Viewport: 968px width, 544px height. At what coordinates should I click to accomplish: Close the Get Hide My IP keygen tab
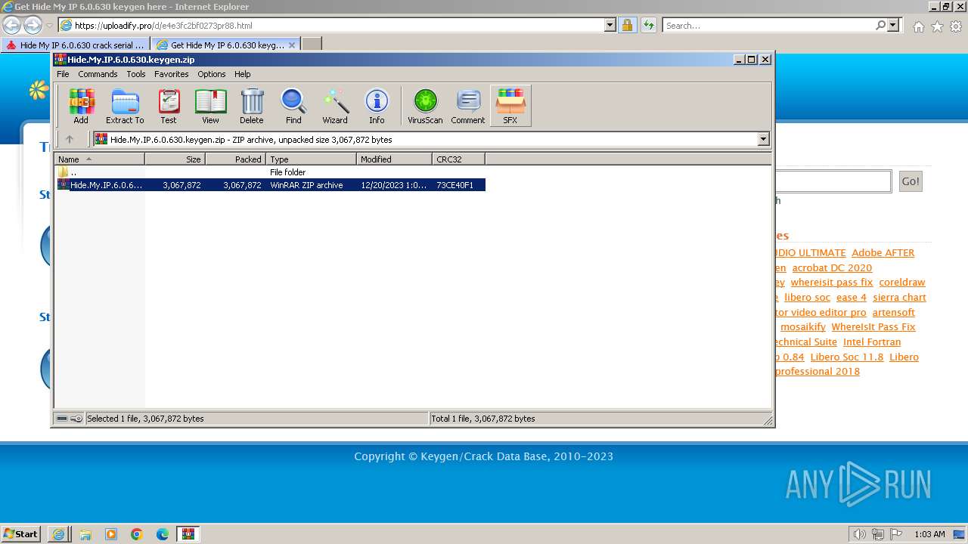[292, 45]
